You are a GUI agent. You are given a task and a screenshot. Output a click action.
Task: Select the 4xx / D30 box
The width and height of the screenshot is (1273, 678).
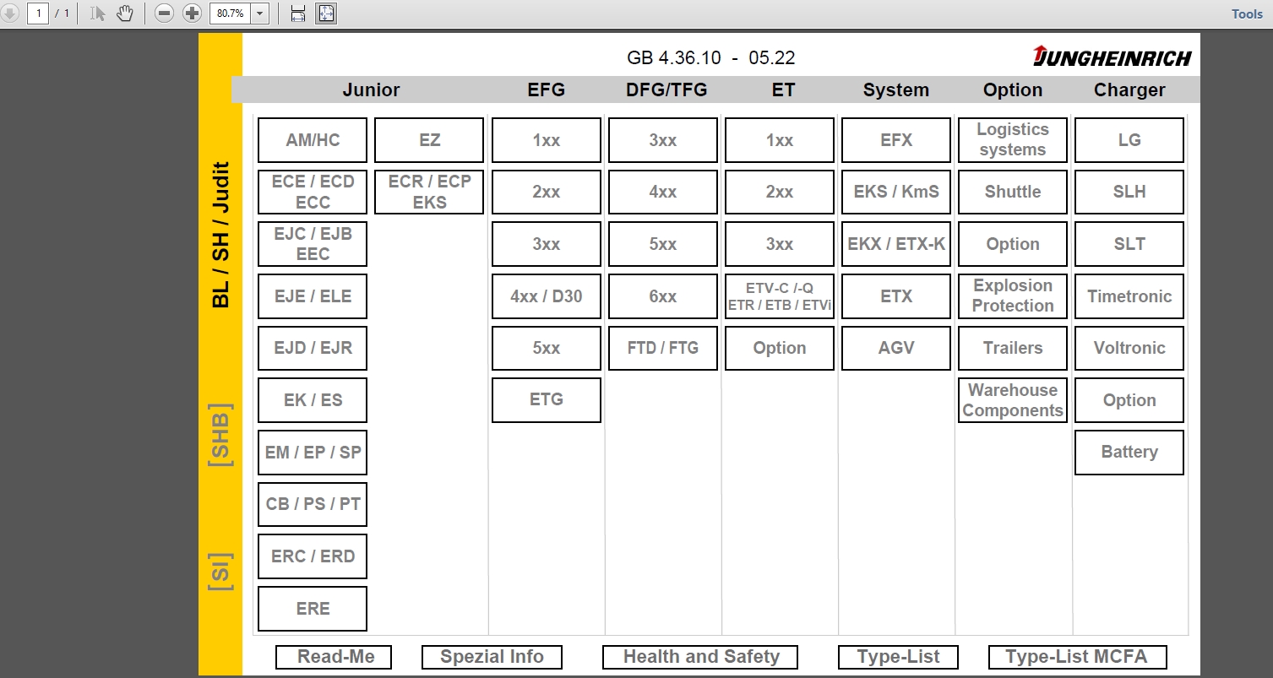coord(547,296)
